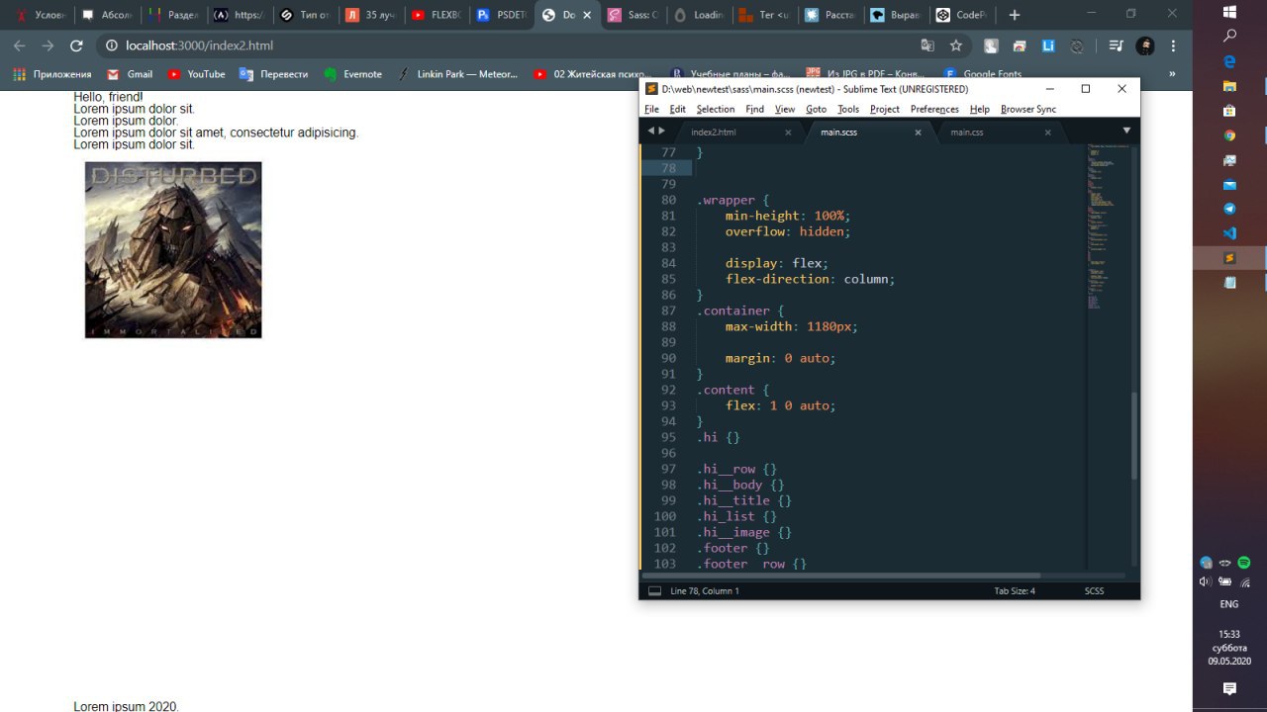This screenshot has height=712, width=1267.
Task: Change Tab Size: 4 in the status bar
Action: [x=1015, y=590]
